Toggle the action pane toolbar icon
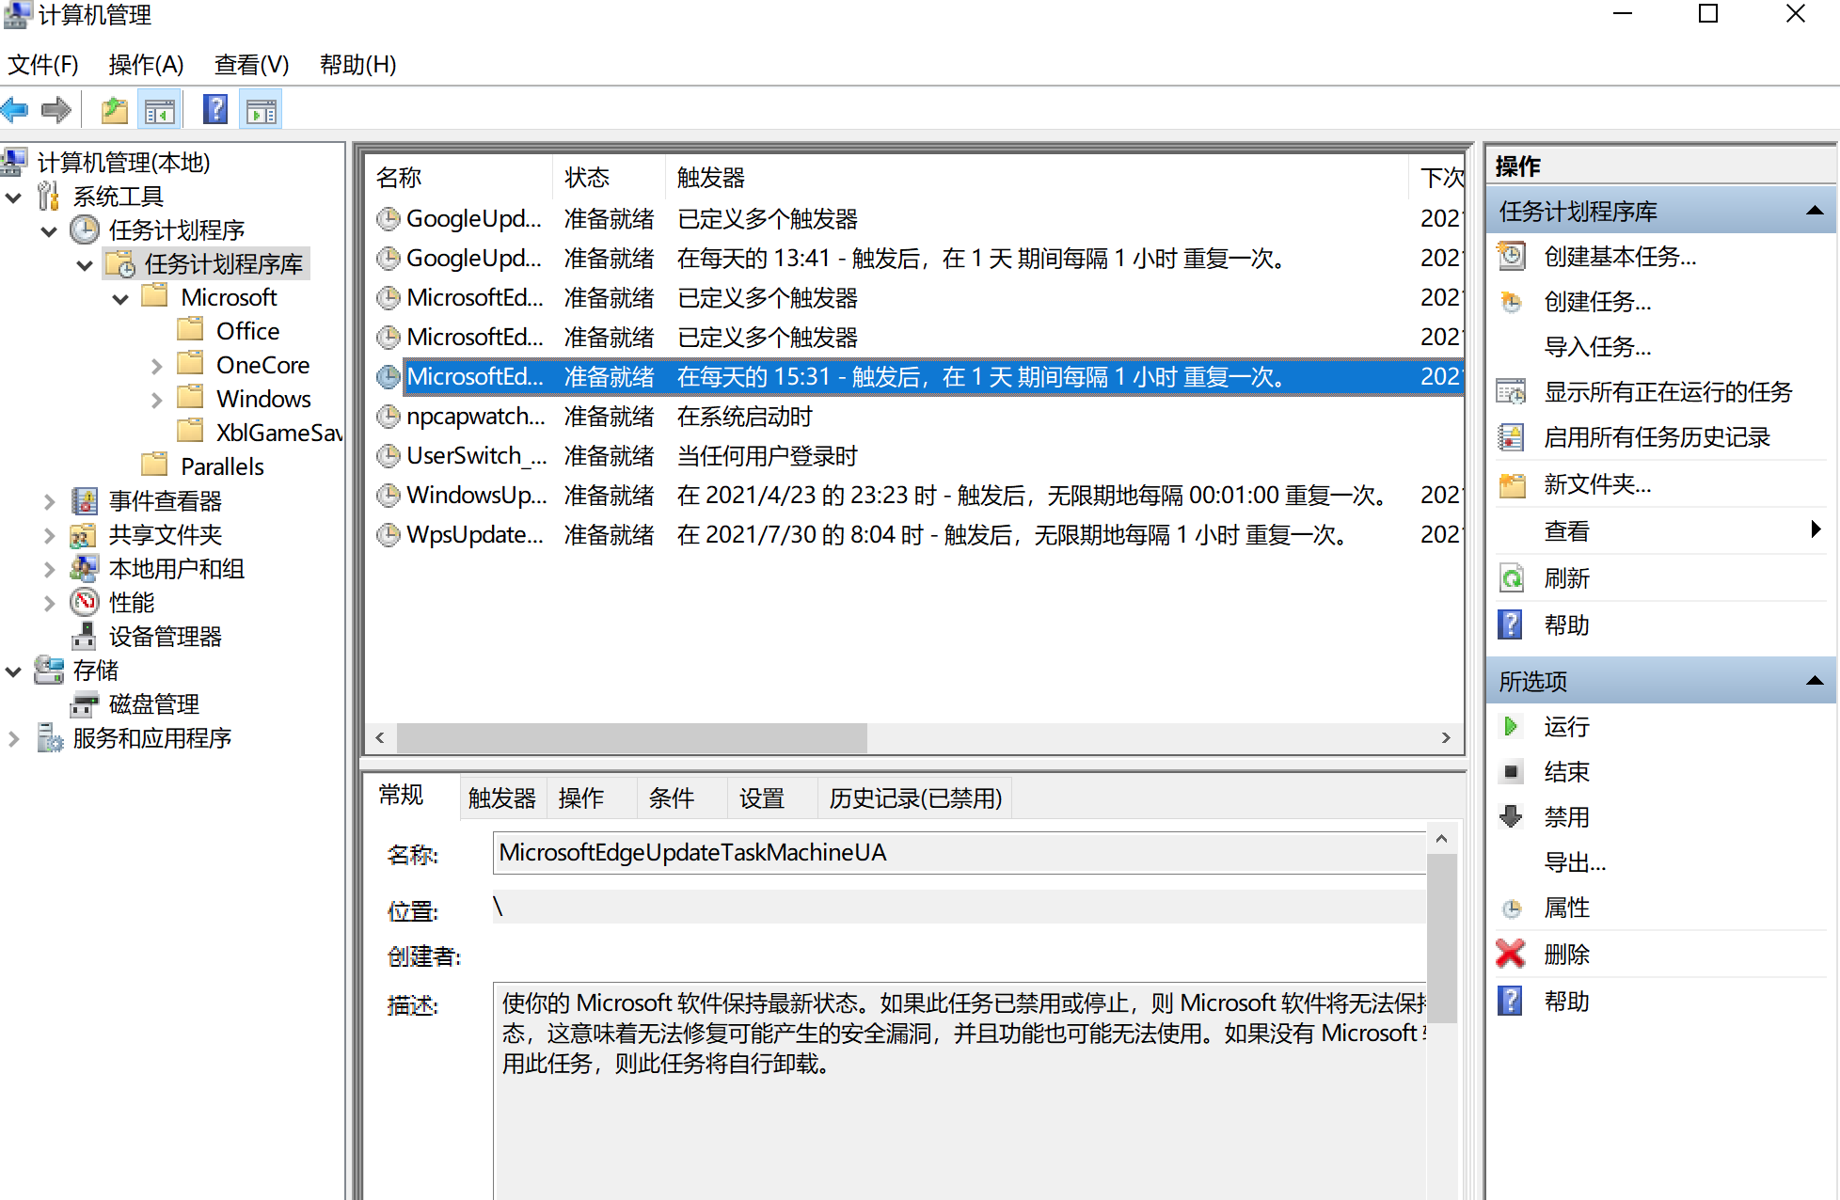This screenshot has height=1200, width=1840. point(261,111)
